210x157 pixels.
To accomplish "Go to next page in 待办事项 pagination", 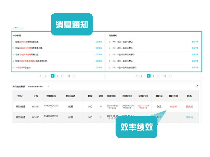I will [x=74, y=76].
